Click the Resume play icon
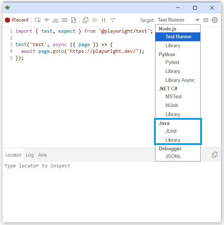The width and height of the screenshot is (224, 225). coord(95,20)
